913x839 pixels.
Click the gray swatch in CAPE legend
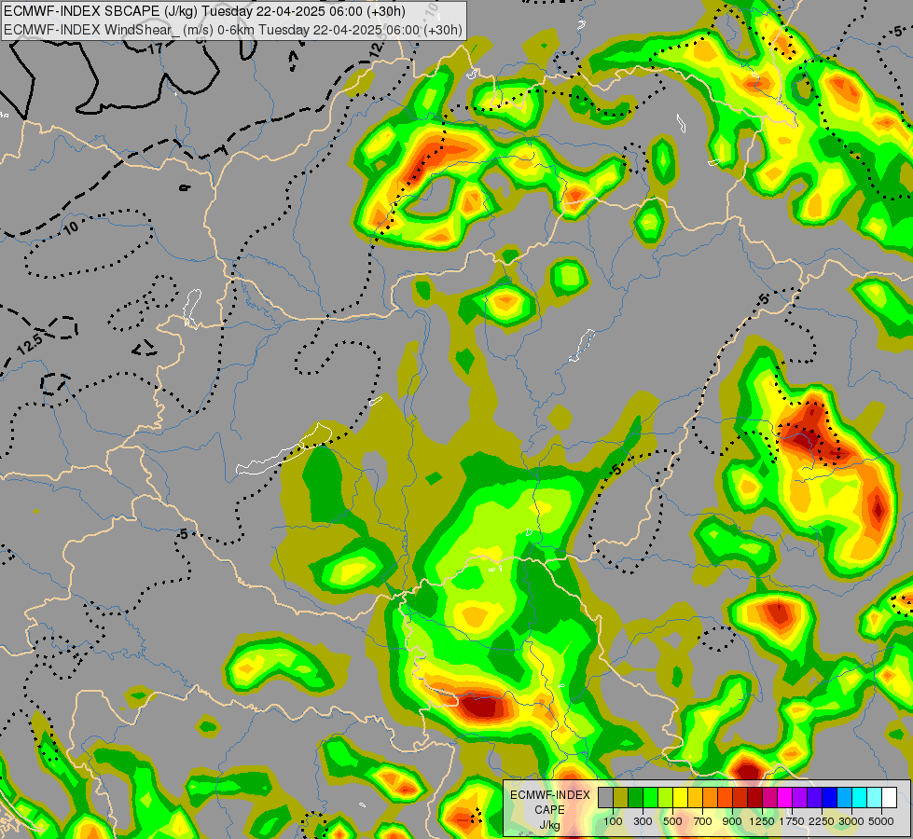click(x=605, y=797)
